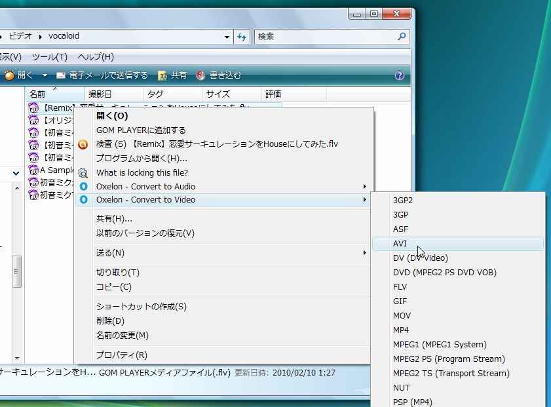Image resolution: width=551 pixels, height=407 pixels.
Task: Click the ビデオ breadcrumb in the address bar
Action: click(20, 36)
